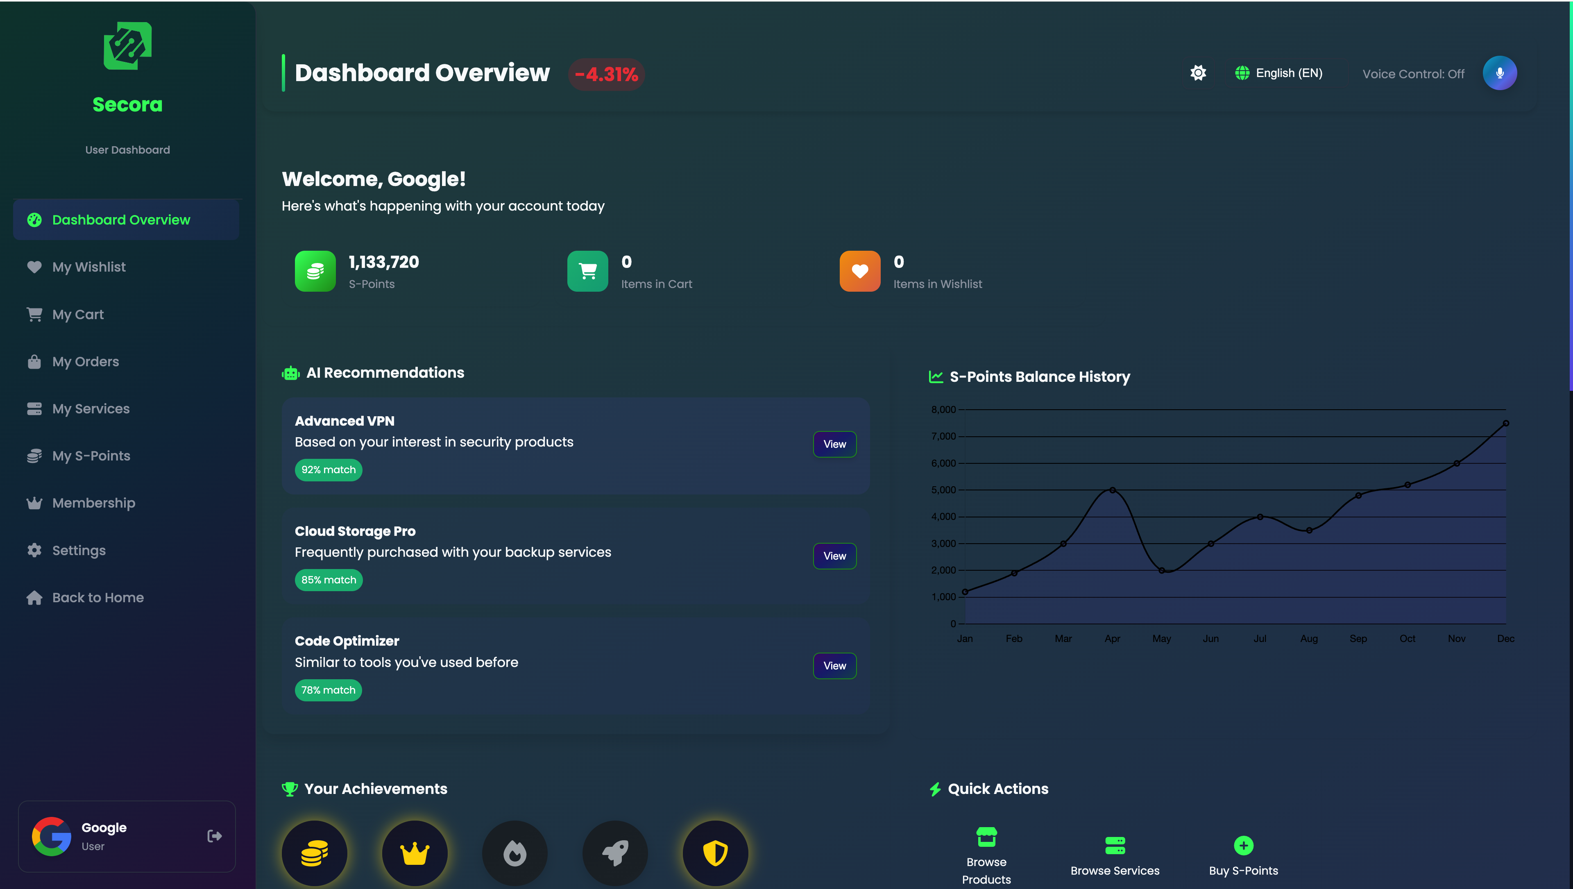The height and width of the screenshot is (889, 1573).
Task: Click the -4.31% percentage badge
Action: [x=606, y=75]
